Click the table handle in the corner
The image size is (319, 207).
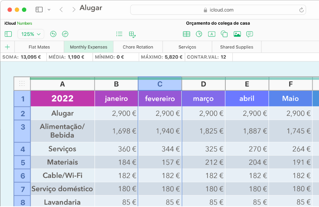(22, 83)
